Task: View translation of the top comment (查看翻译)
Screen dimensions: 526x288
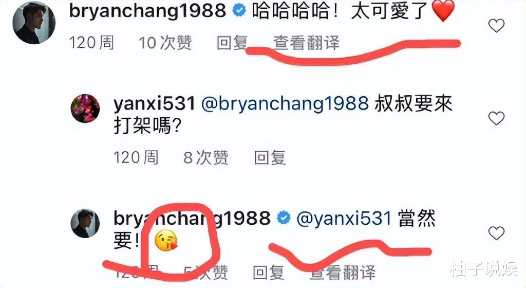Action: (x=306, y=43)
